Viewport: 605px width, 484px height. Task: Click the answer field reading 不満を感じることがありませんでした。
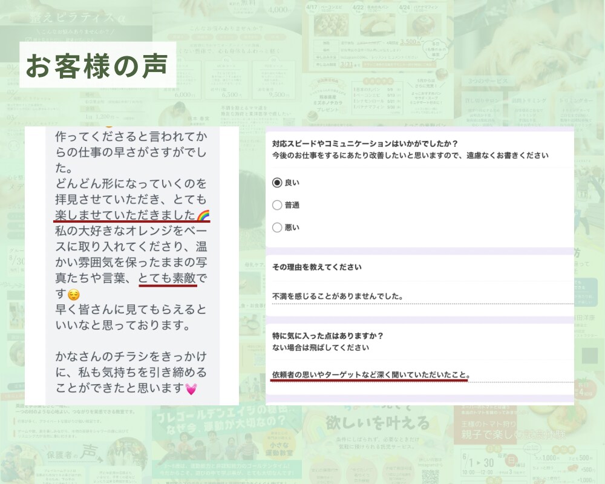(x=422, y=296)
